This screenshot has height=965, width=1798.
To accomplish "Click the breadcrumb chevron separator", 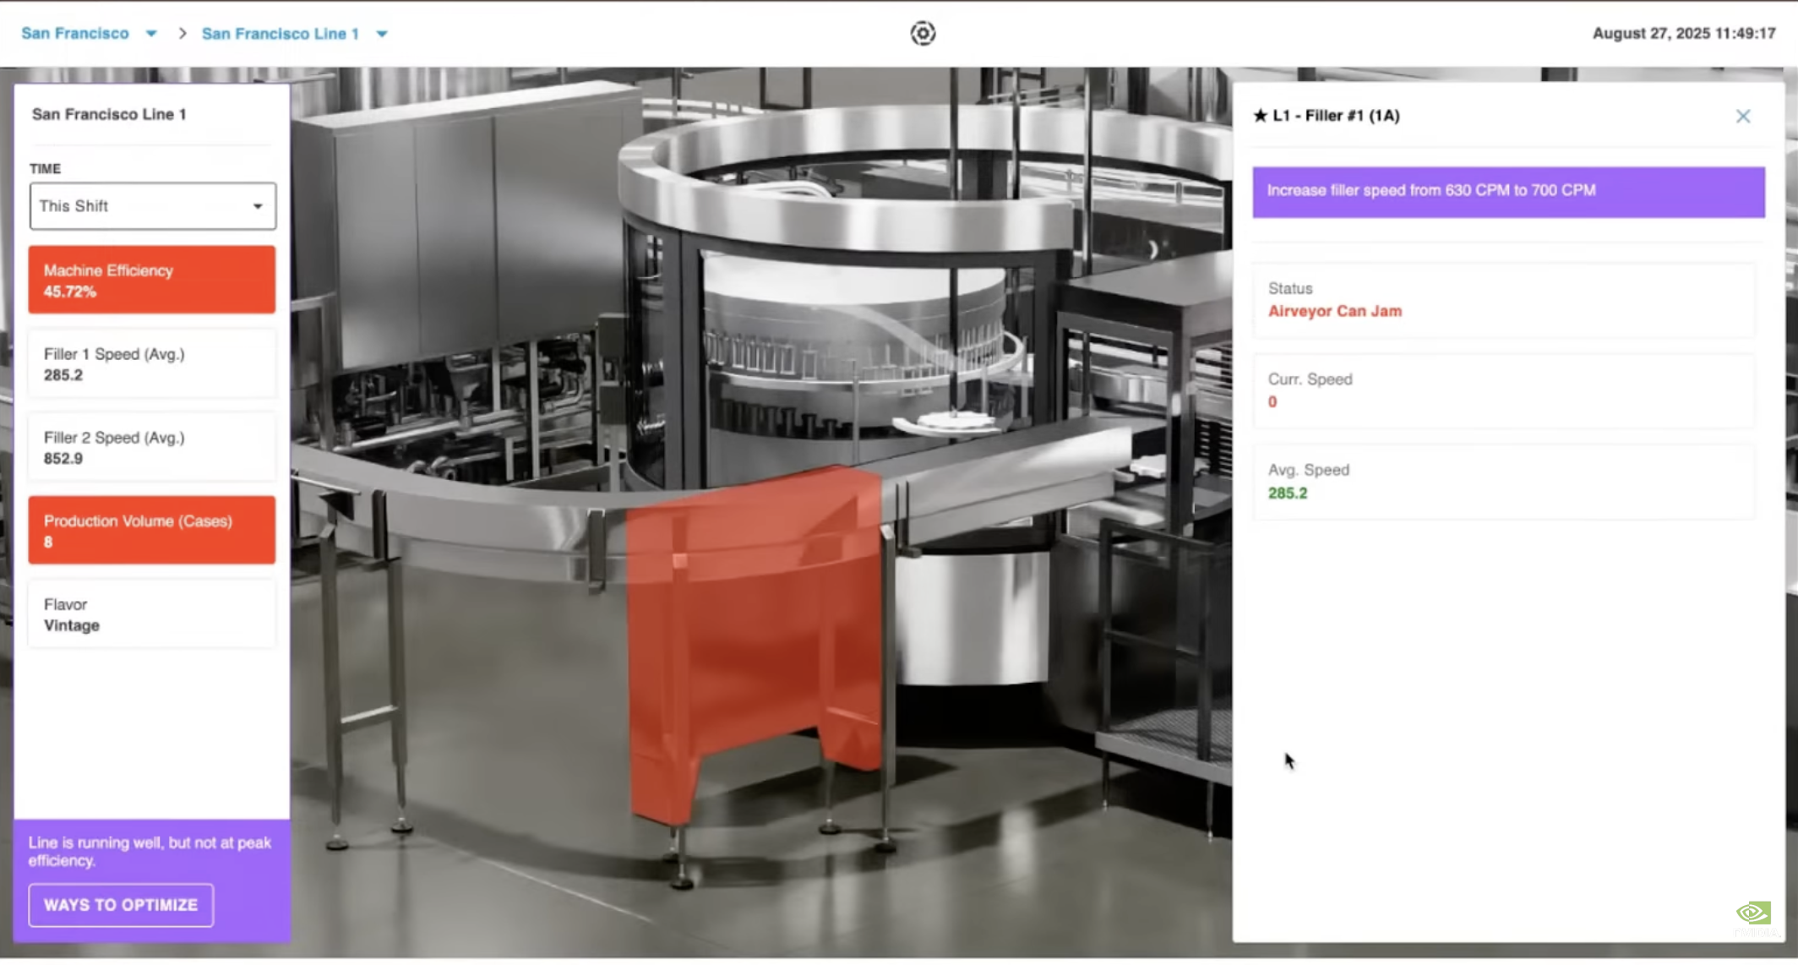I will [x=183, y=34].
